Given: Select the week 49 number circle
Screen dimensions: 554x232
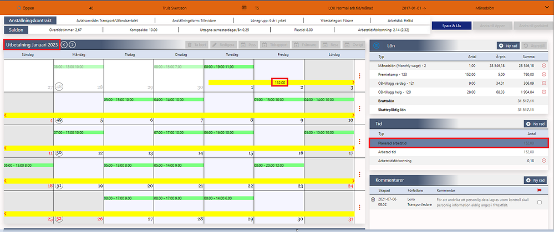Looking at the screenshot, I should pos(59,120).
